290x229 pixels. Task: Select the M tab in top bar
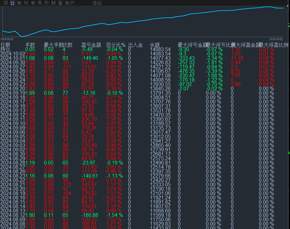click(54, 3)
